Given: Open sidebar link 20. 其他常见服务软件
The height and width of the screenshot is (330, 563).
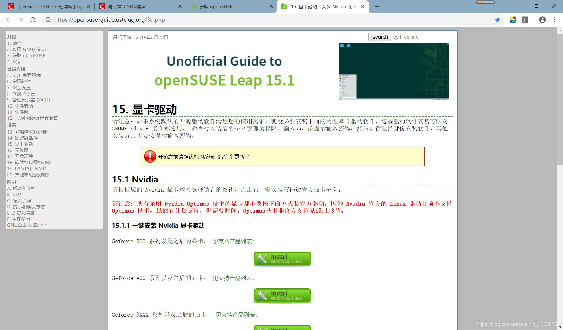Looking at the screenshot, I should pos(29,175).
